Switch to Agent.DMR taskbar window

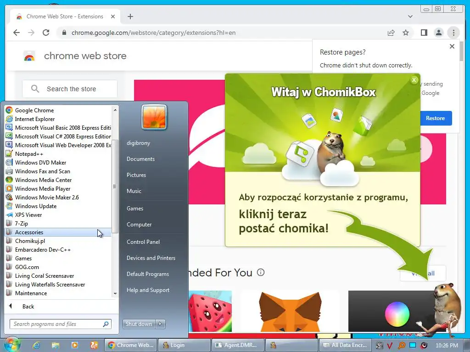tap(238, 345)
